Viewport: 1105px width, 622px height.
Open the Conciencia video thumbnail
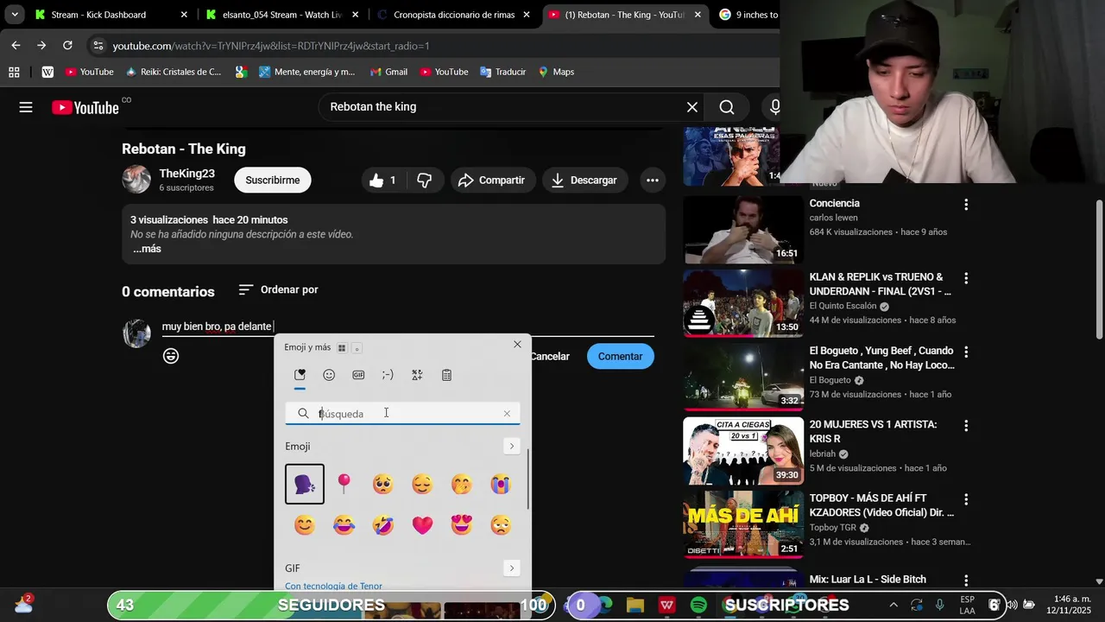(x=743, y=229)
